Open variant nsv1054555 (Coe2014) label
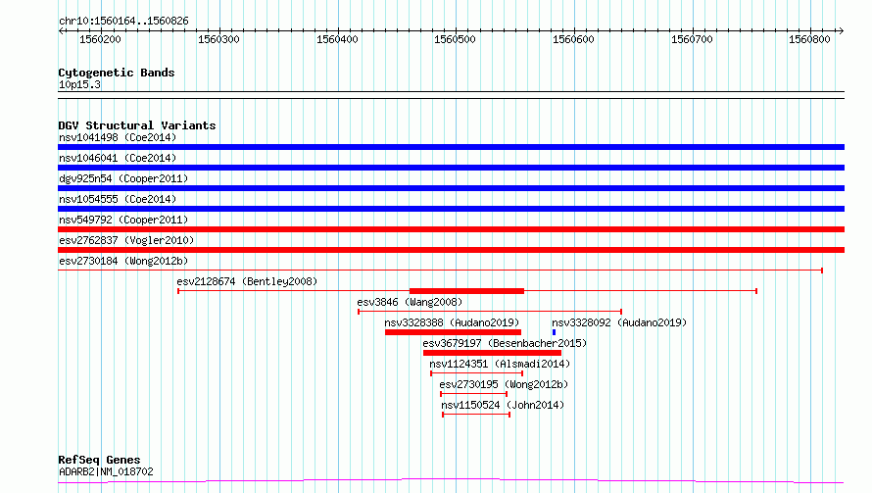Viewport: 872px width, 493px height. [118, 199]
